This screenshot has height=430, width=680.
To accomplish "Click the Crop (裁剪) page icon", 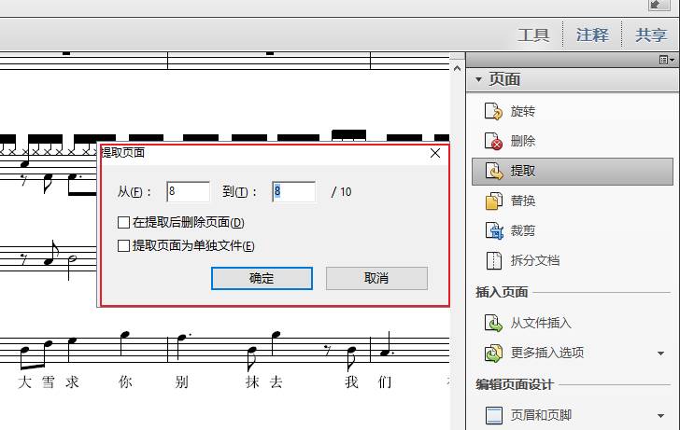I will (x=493, y=230).
